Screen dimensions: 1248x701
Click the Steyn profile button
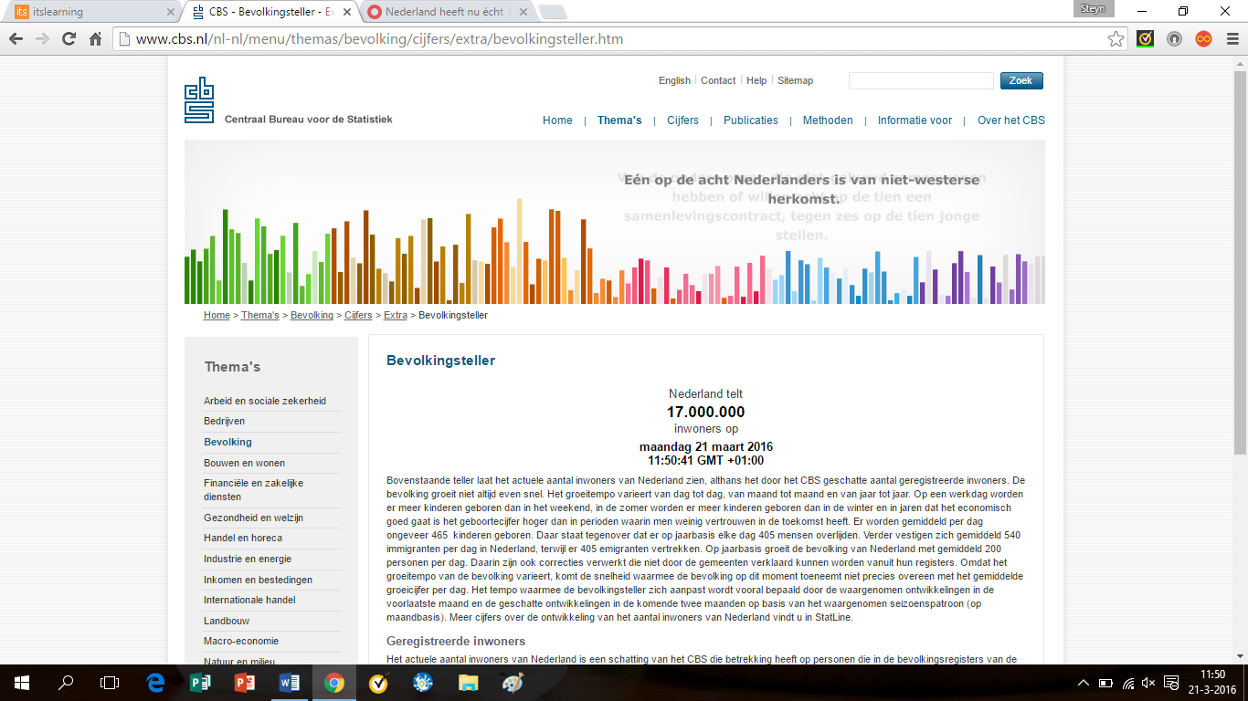tap(1092, 9)
